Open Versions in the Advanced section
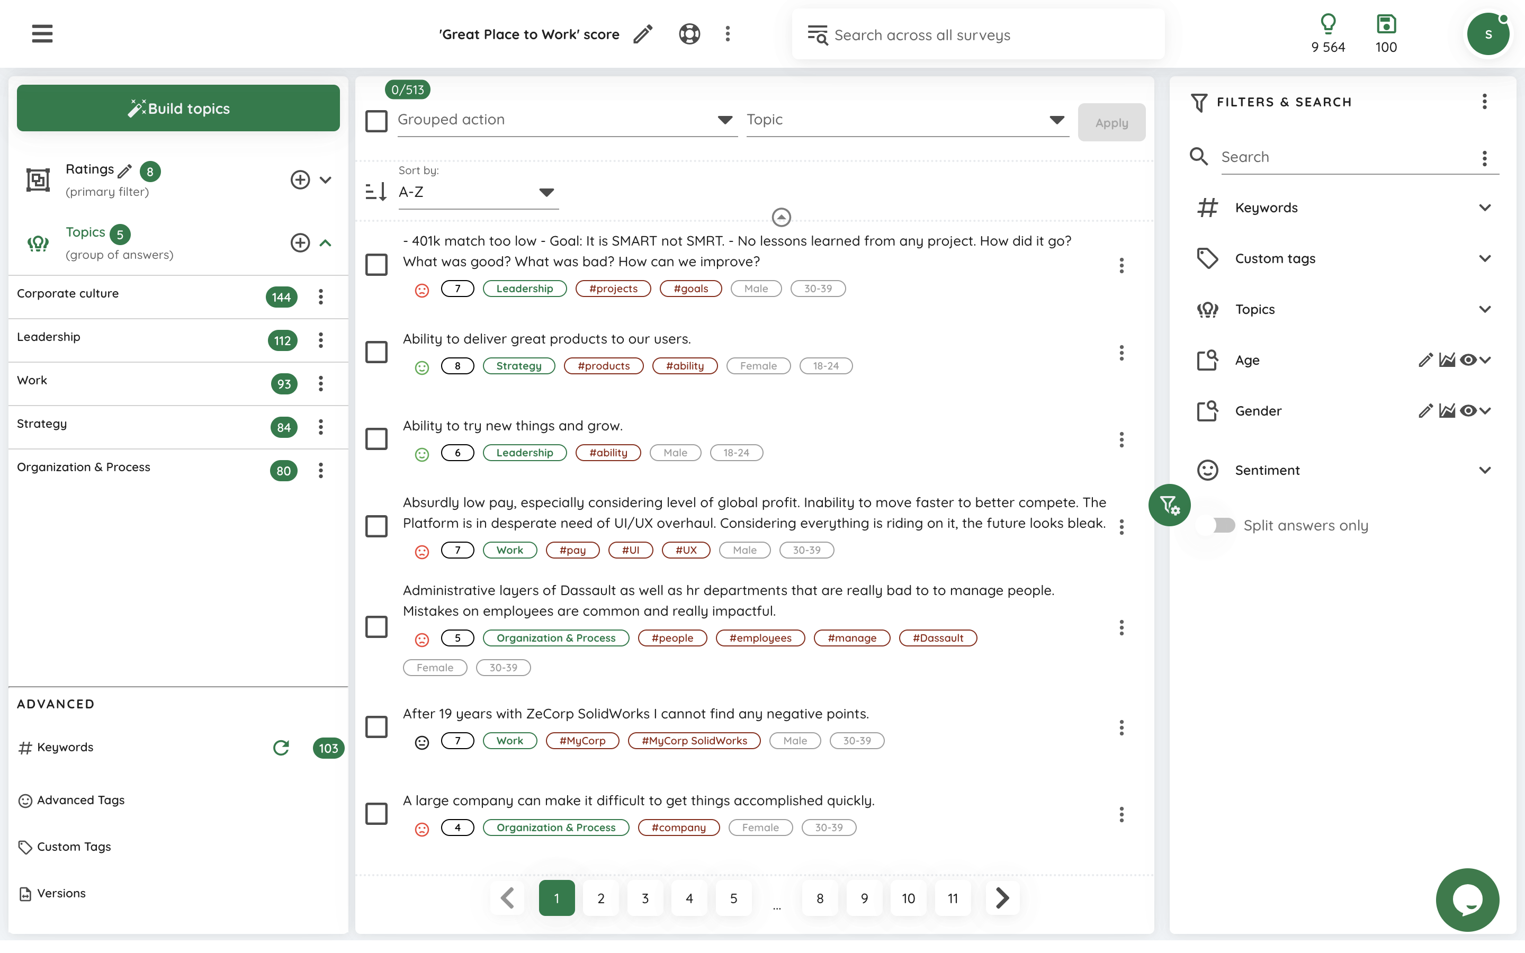The width and height of the screenshot is (1525, 953). pos(61,893)
